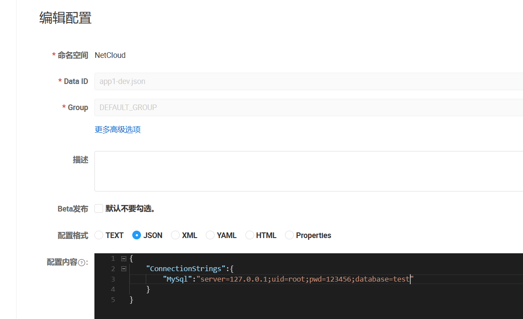Choose the XML format option
Screen dimensions: 523x319
(175, 235)
